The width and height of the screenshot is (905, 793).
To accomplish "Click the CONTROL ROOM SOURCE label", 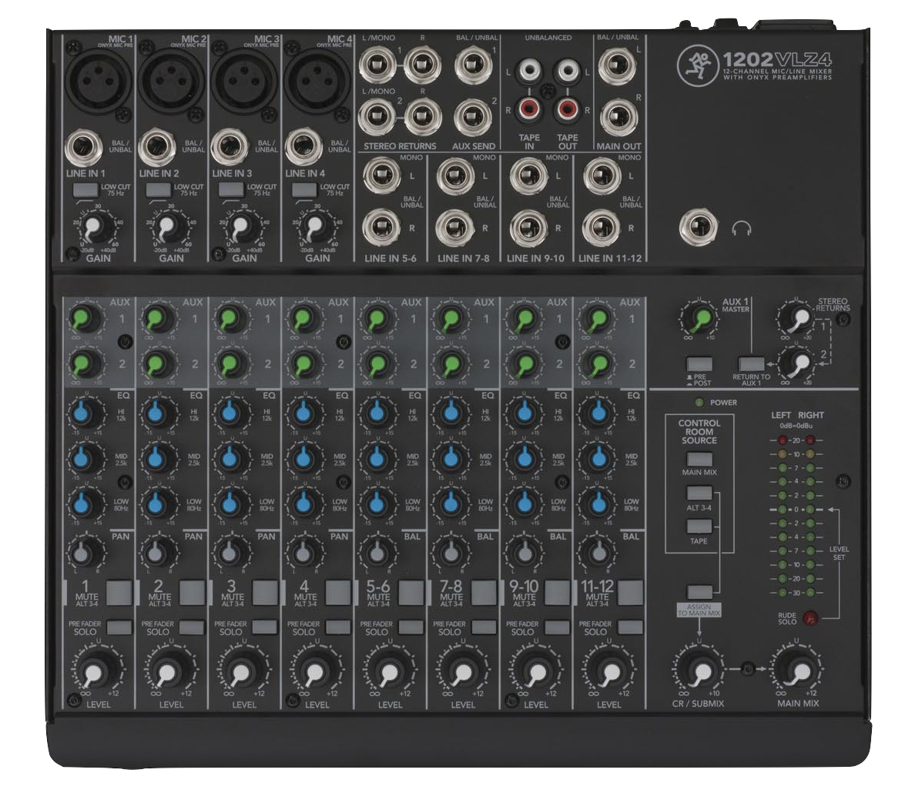I will coord(699,431).
